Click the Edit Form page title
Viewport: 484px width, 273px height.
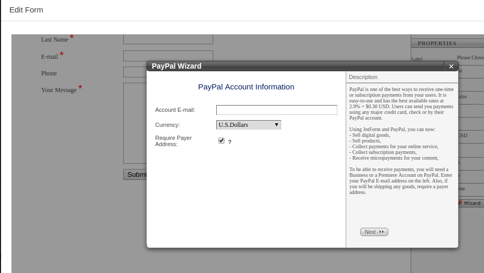point(26,10)
